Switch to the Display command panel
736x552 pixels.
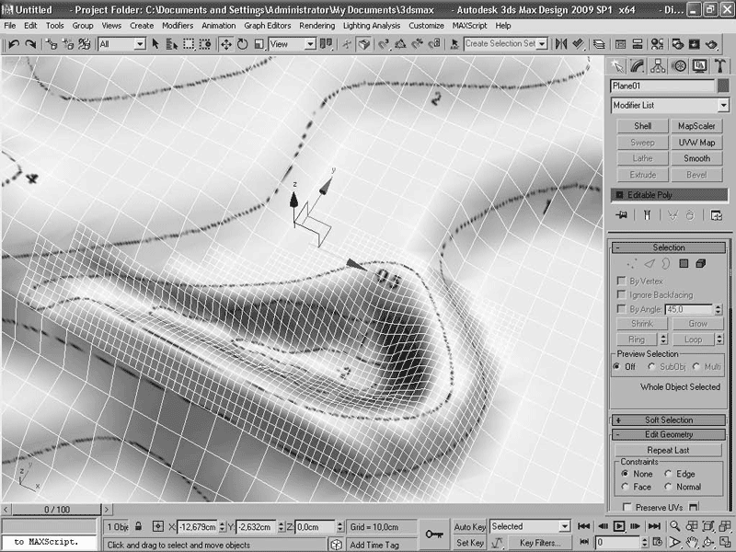pyautogui.click(x=699, y=66)
